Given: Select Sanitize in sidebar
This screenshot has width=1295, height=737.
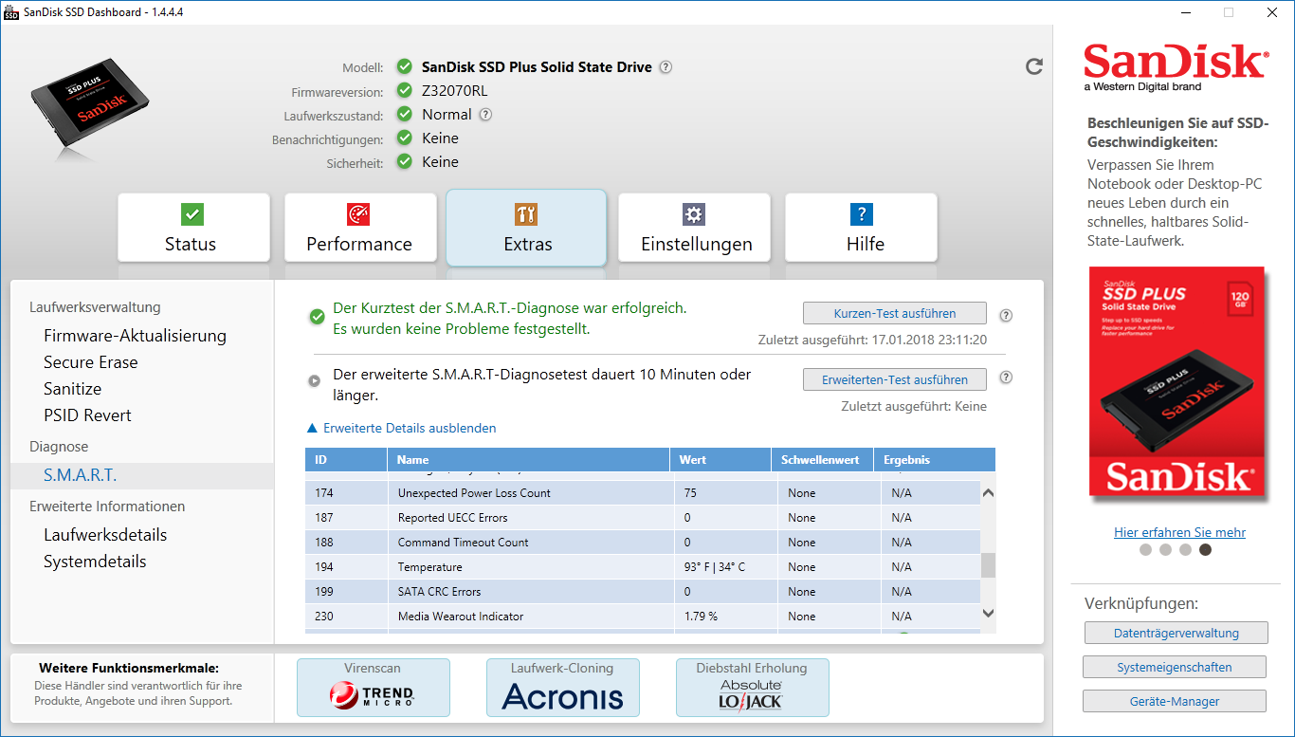Looking at the screenshot, I should pyautogui.click(x=72, y=389).
